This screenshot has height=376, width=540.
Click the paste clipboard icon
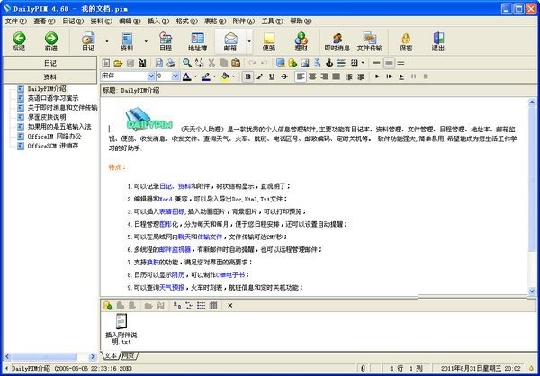point(236,63)
